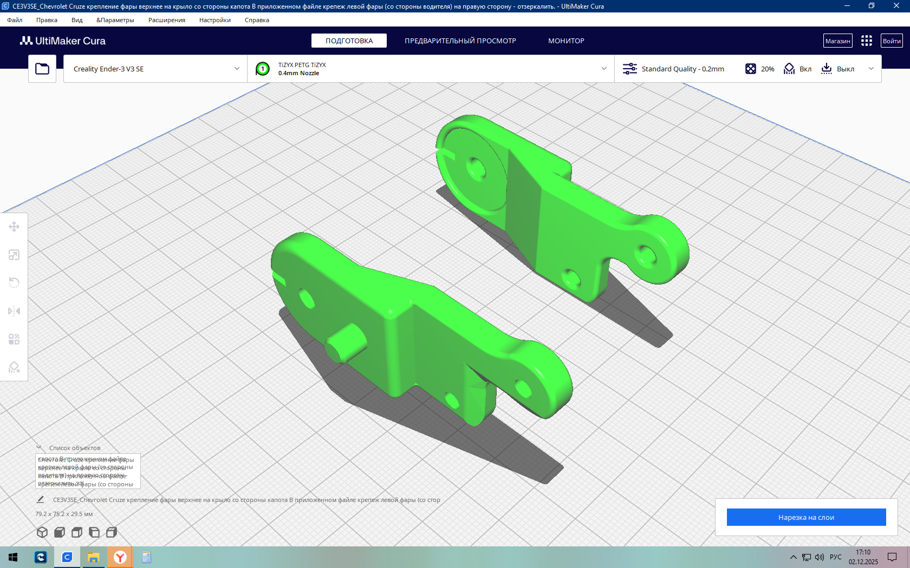
Task: Open the Расширения menu
Action: [x=167, y=20]
